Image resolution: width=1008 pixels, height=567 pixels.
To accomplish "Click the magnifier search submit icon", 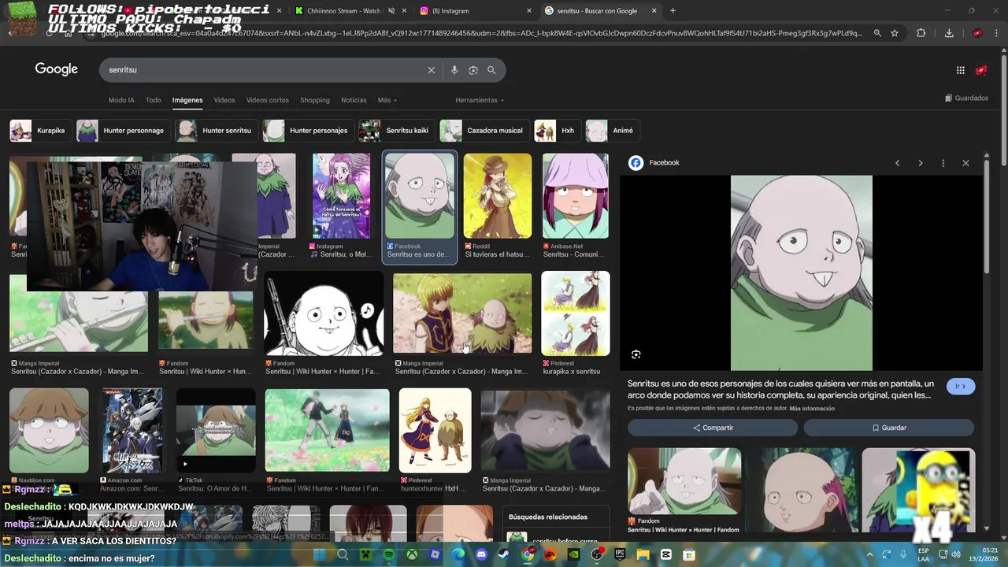I will 491,70.
